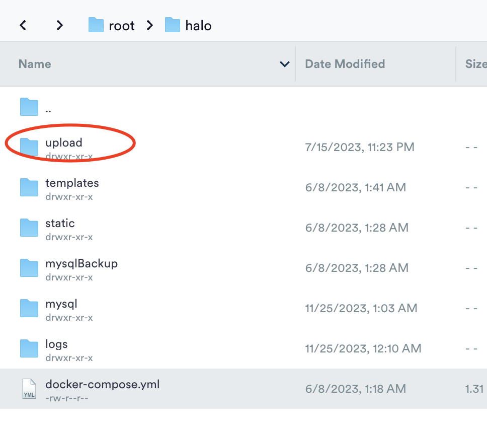This screenshot has width=487, height=428.
Task: Click the halo folder icon in breadcrumb
Action: point(173,25)
